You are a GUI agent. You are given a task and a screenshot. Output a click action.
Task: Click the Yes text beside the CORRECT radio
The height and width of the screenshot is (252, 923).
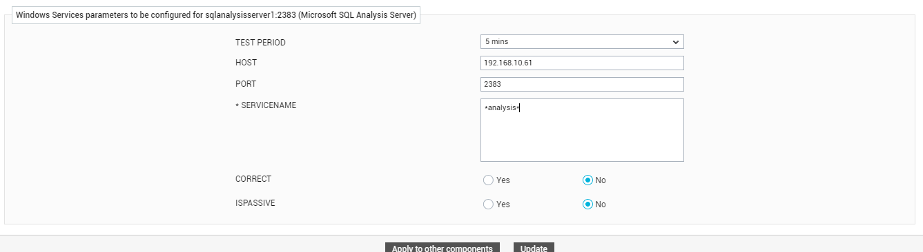pos(503,180)
